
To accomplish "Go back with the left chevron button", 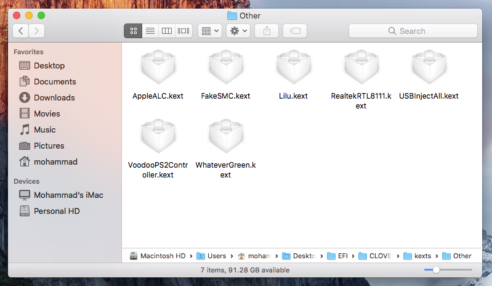I will click(21, 31).
